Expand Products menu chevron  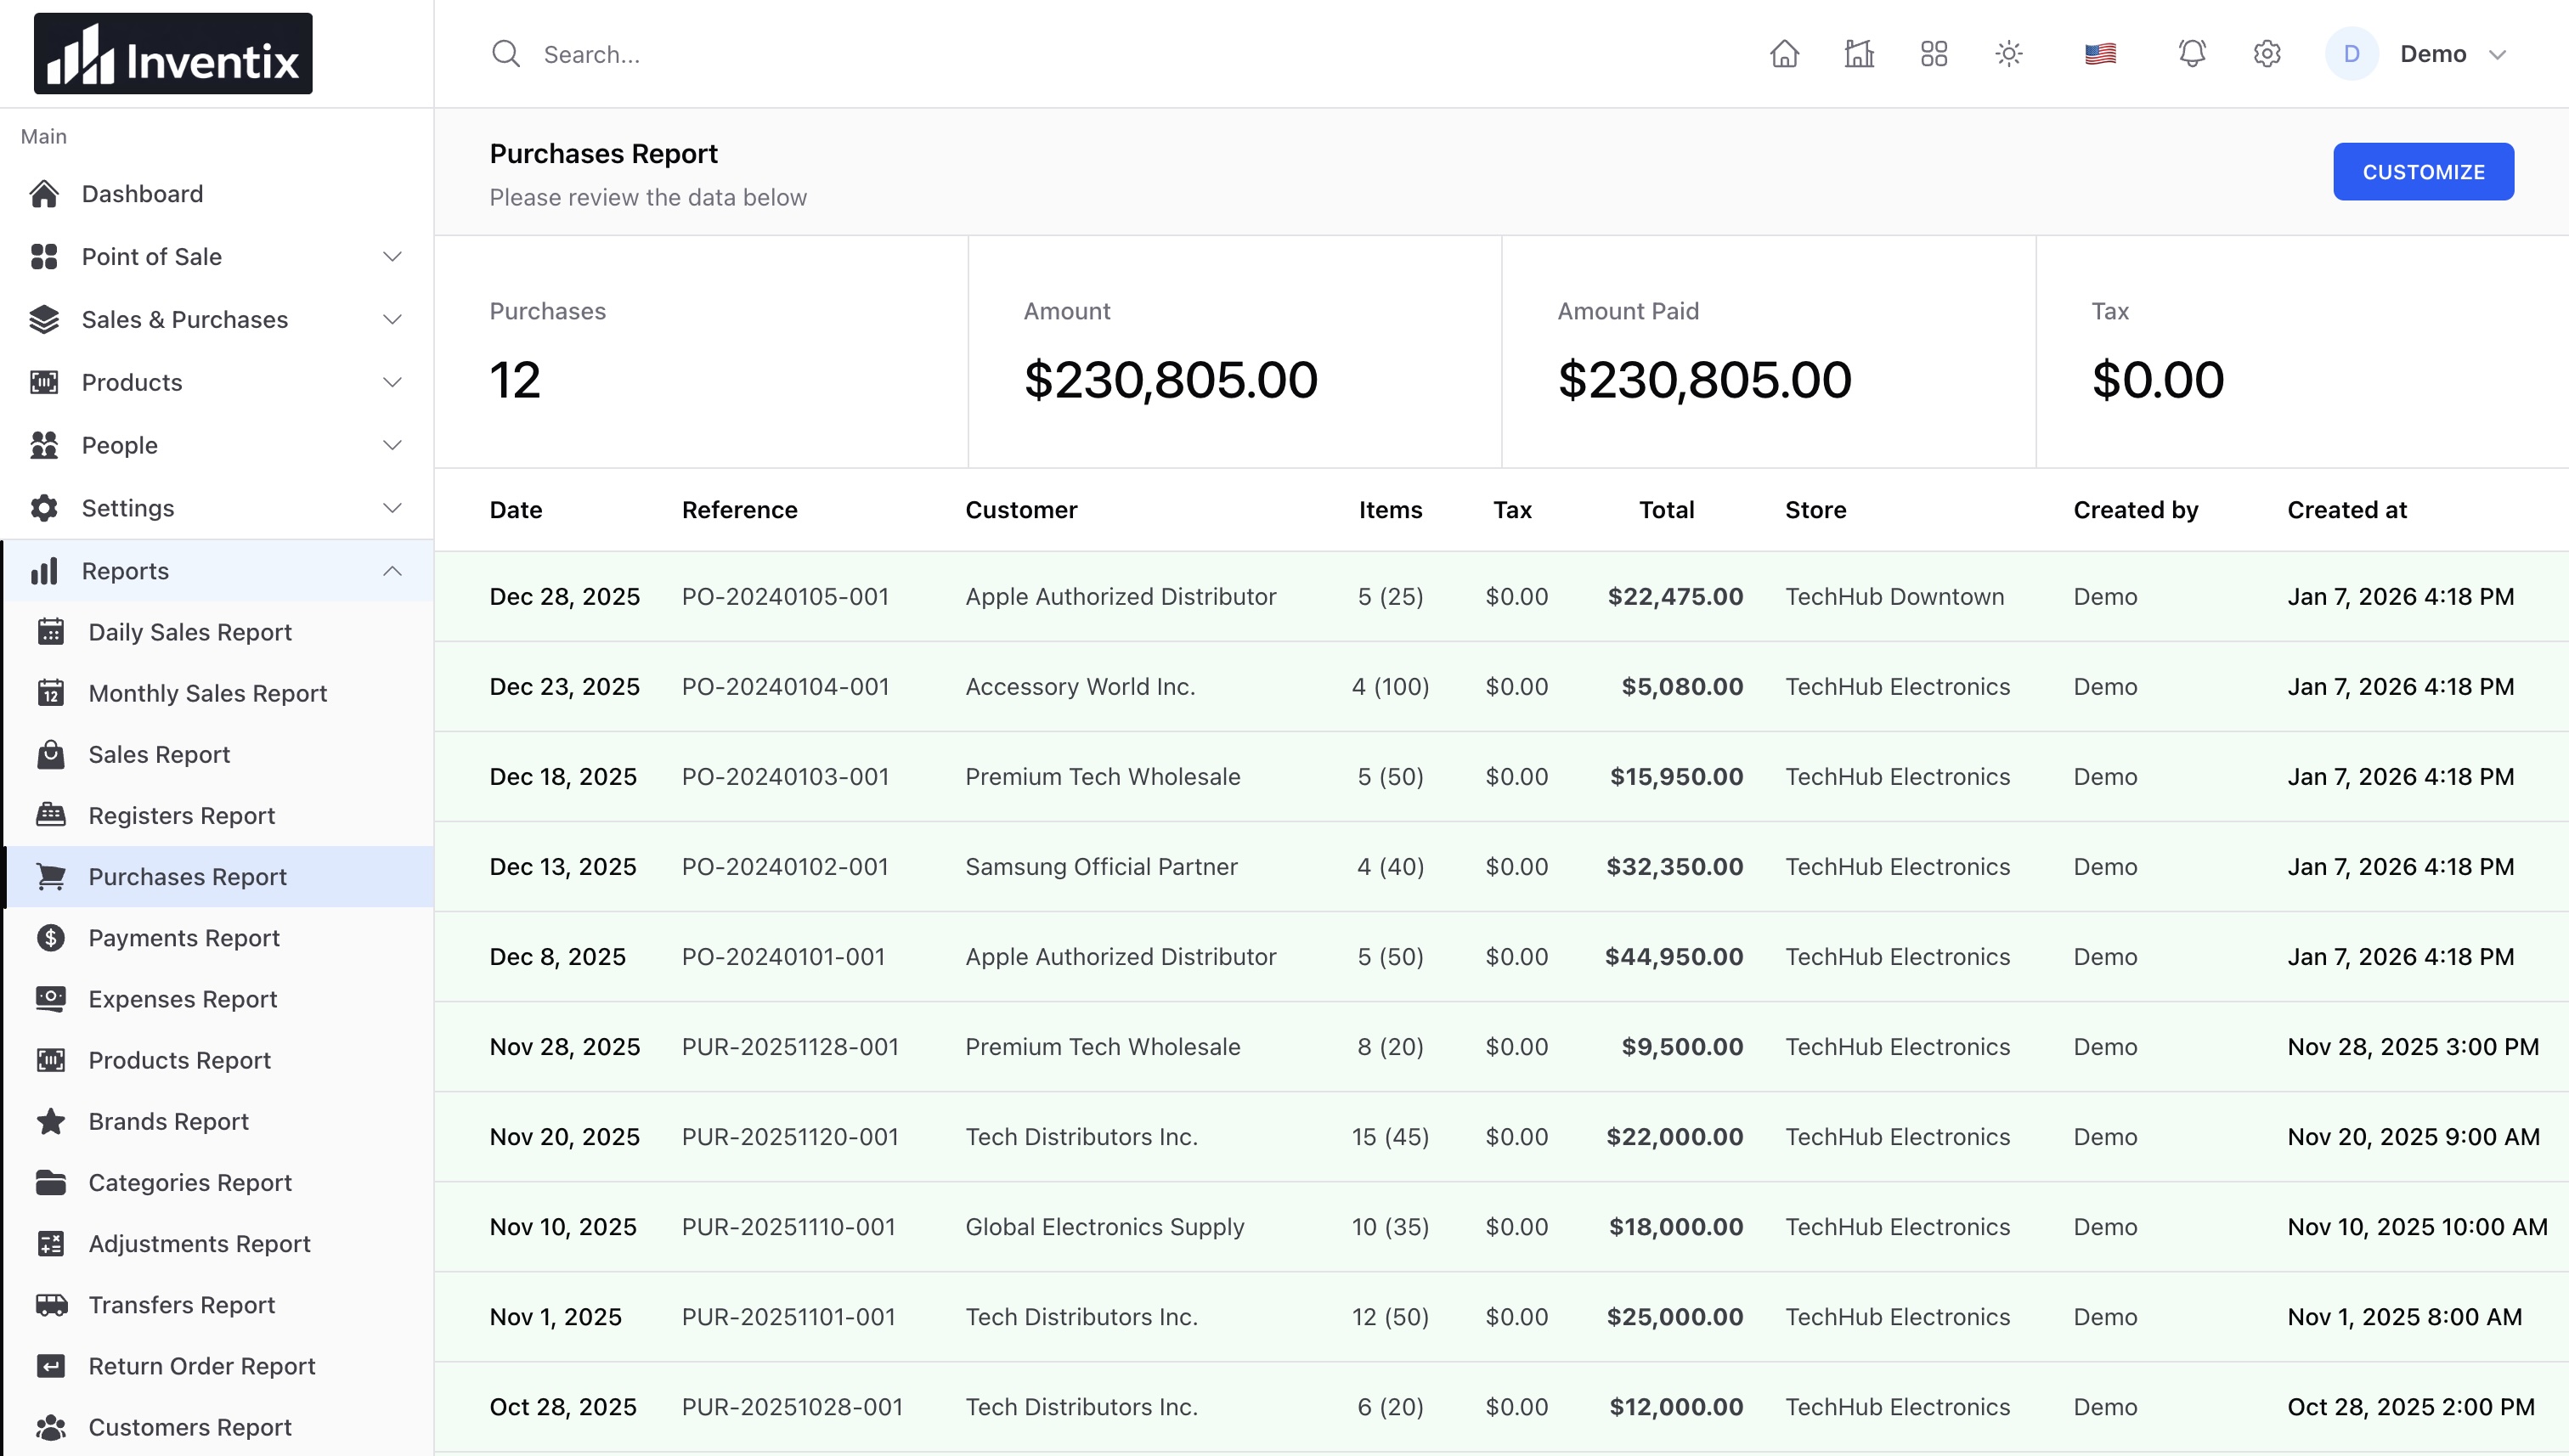(x=392, y=382)
